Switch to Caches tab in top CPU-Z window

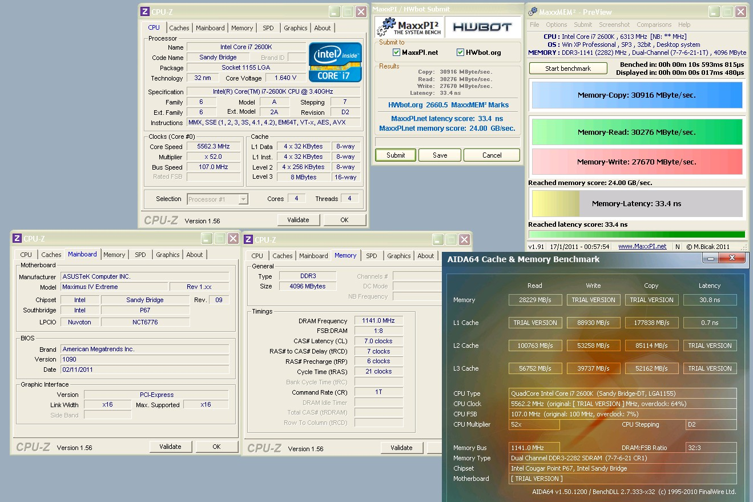(x=179, y=28)
